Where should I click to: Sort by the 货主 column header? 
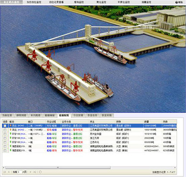click(x=92, y=121)
